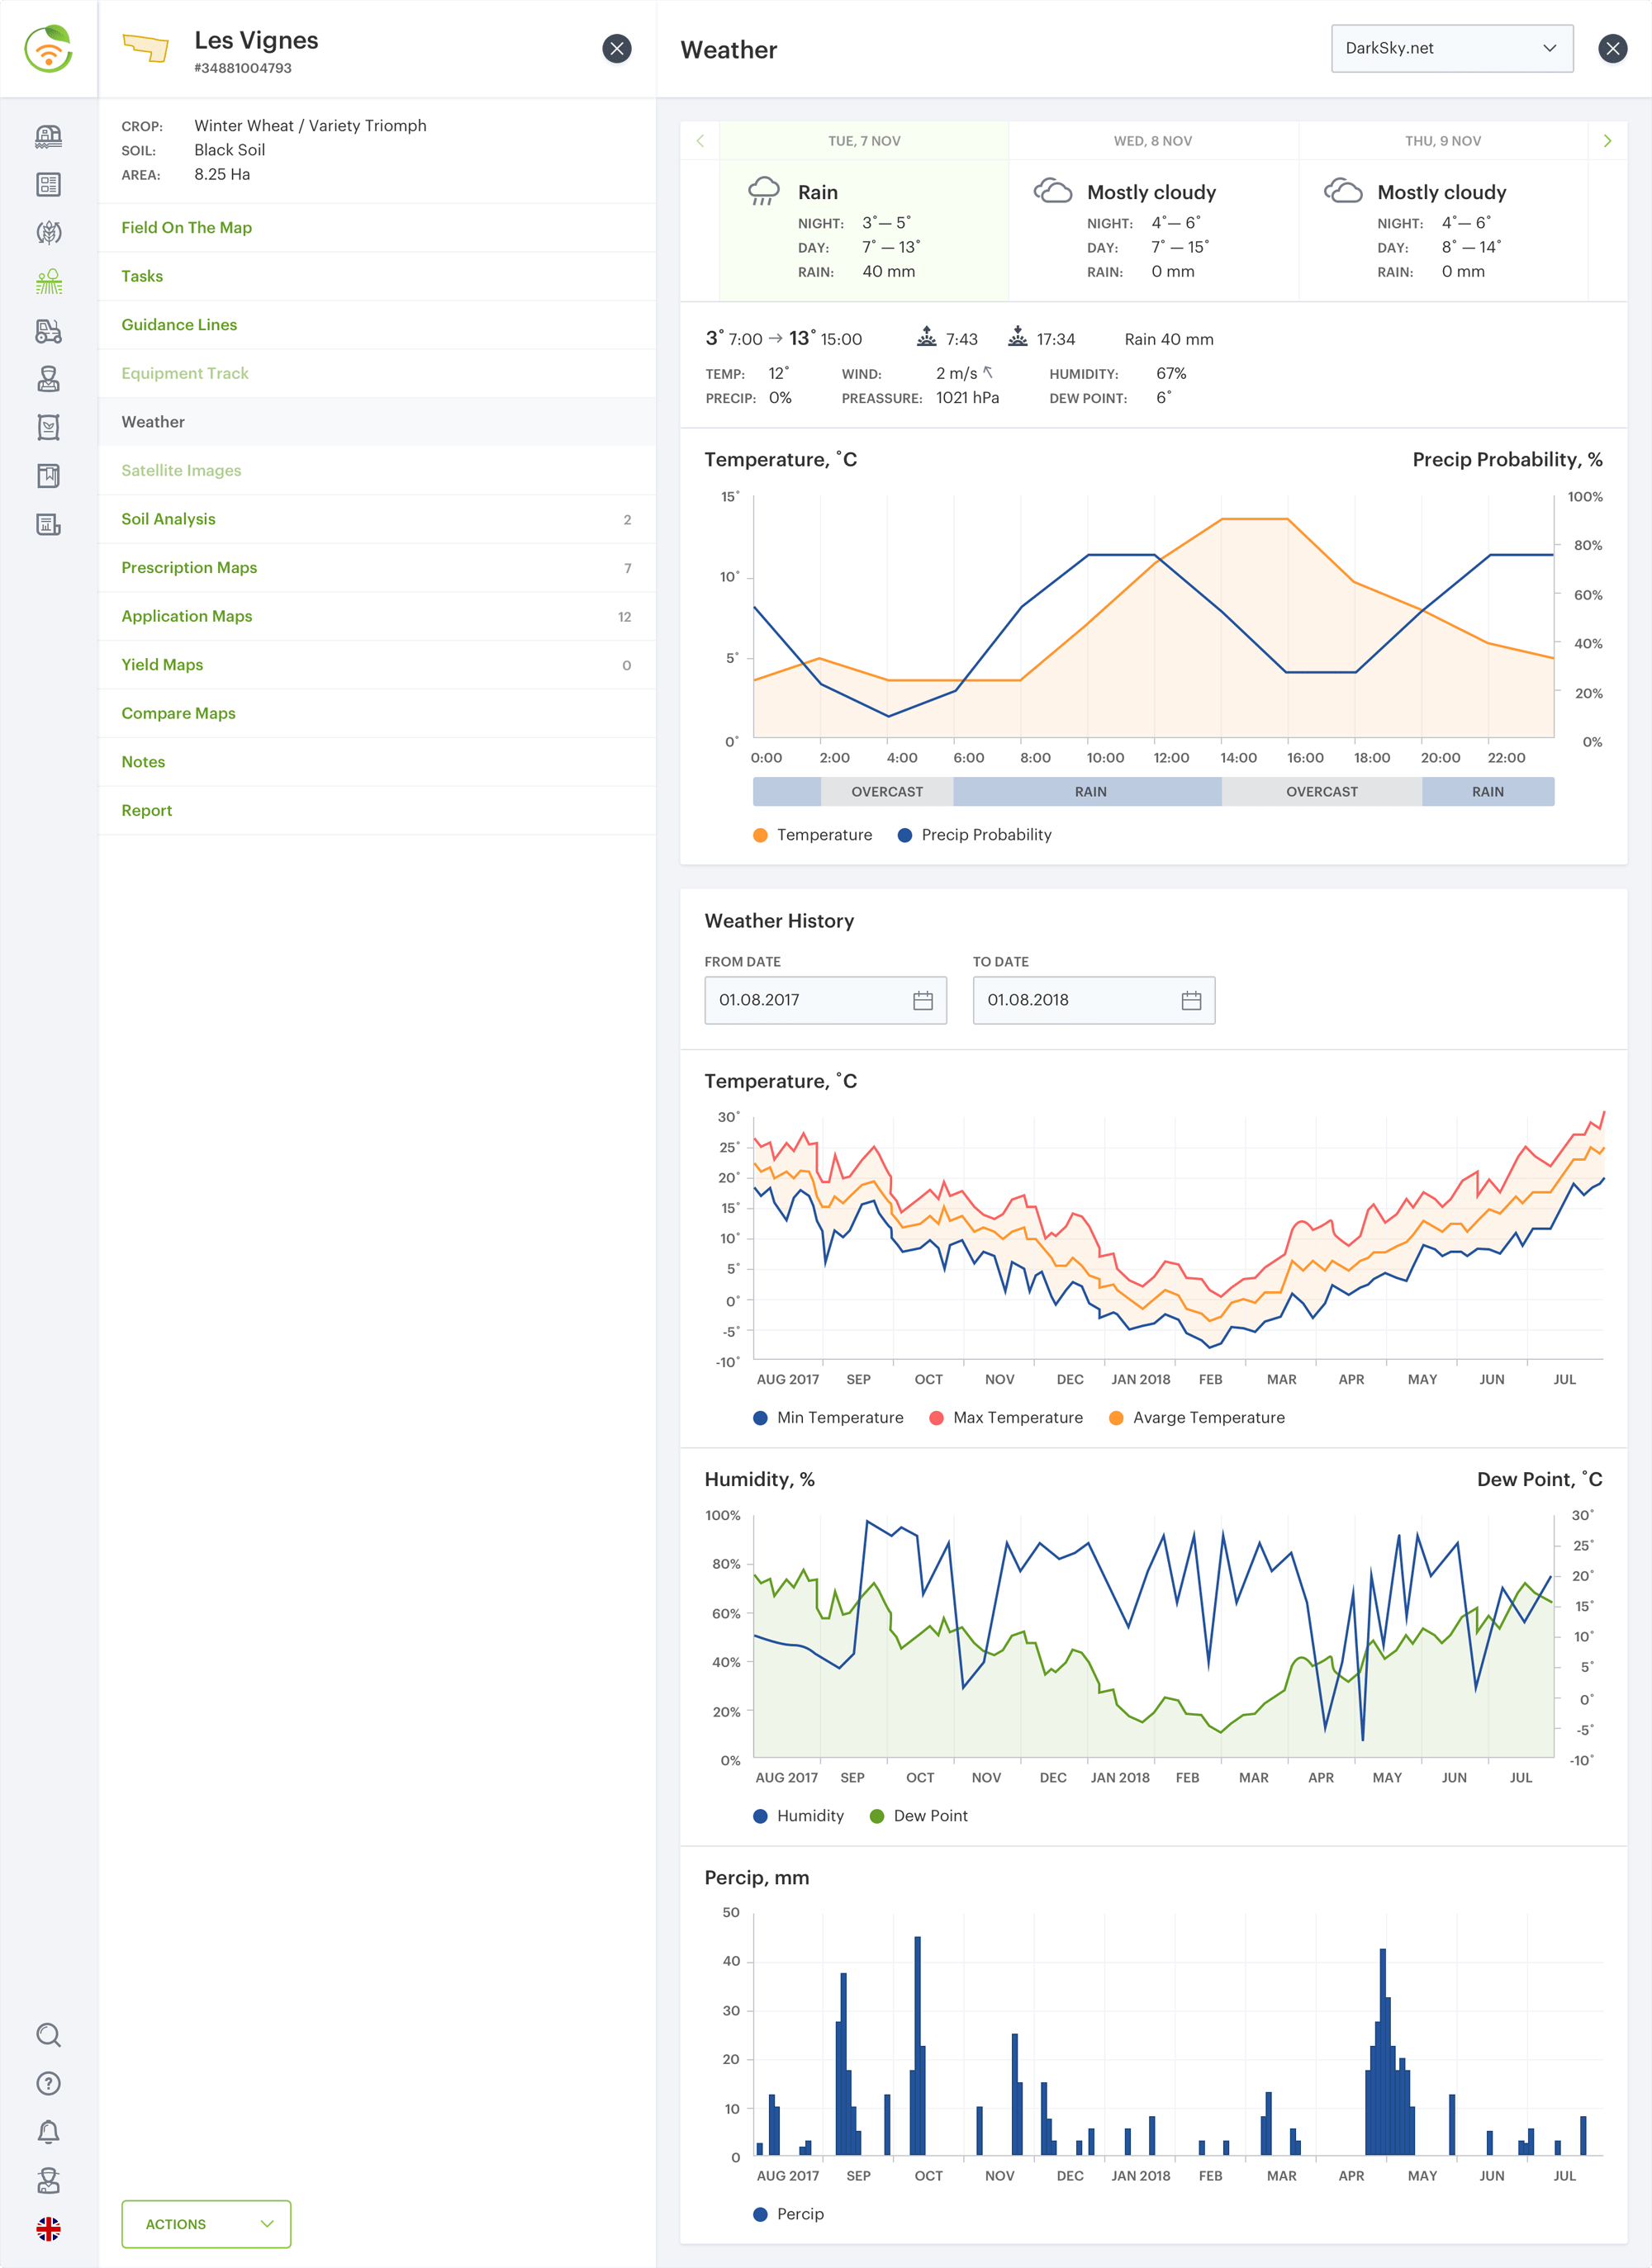The image size is (1652, 2268).
Task: Toggle the Dew Point legend series
Action: [x=919, y=1815]
